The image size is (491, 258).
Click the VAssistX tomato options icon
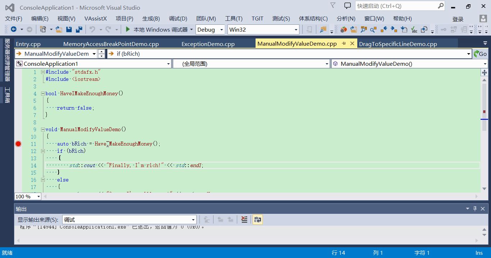pyautogui.click(x=344, y=29)
